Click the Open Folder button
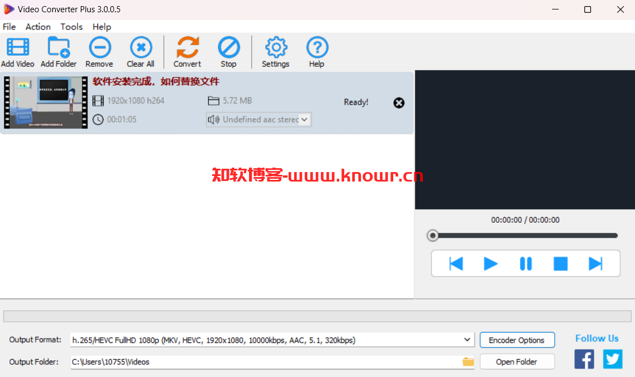 [517, 361]
